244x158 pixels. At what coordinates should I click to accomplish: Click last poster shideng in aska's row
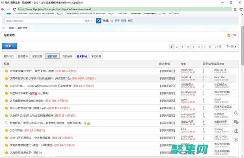pos(219,129)
